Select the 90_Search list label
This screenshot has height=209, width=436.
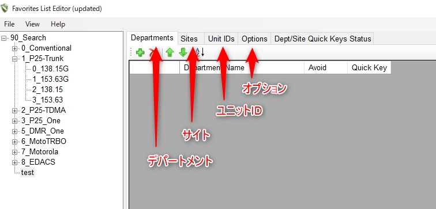(28, 38)
